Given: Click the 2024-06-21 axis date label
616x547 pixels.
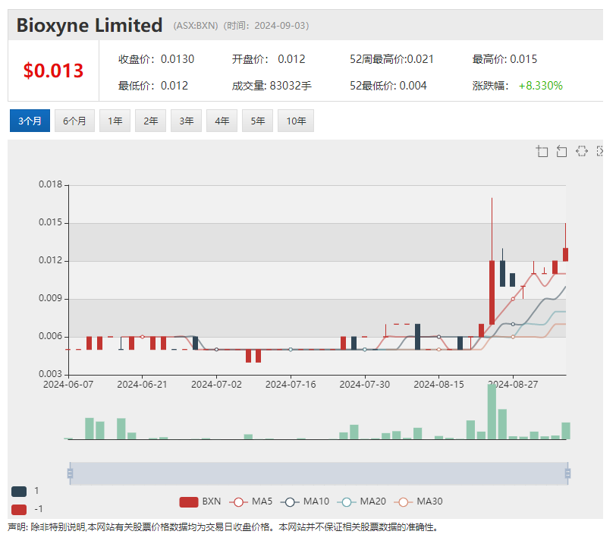Looking at the screenshot, I should [142, 385].
